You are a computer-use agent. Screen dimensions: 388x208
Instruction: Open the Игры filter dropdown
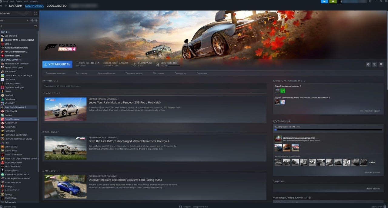(15, 20)
